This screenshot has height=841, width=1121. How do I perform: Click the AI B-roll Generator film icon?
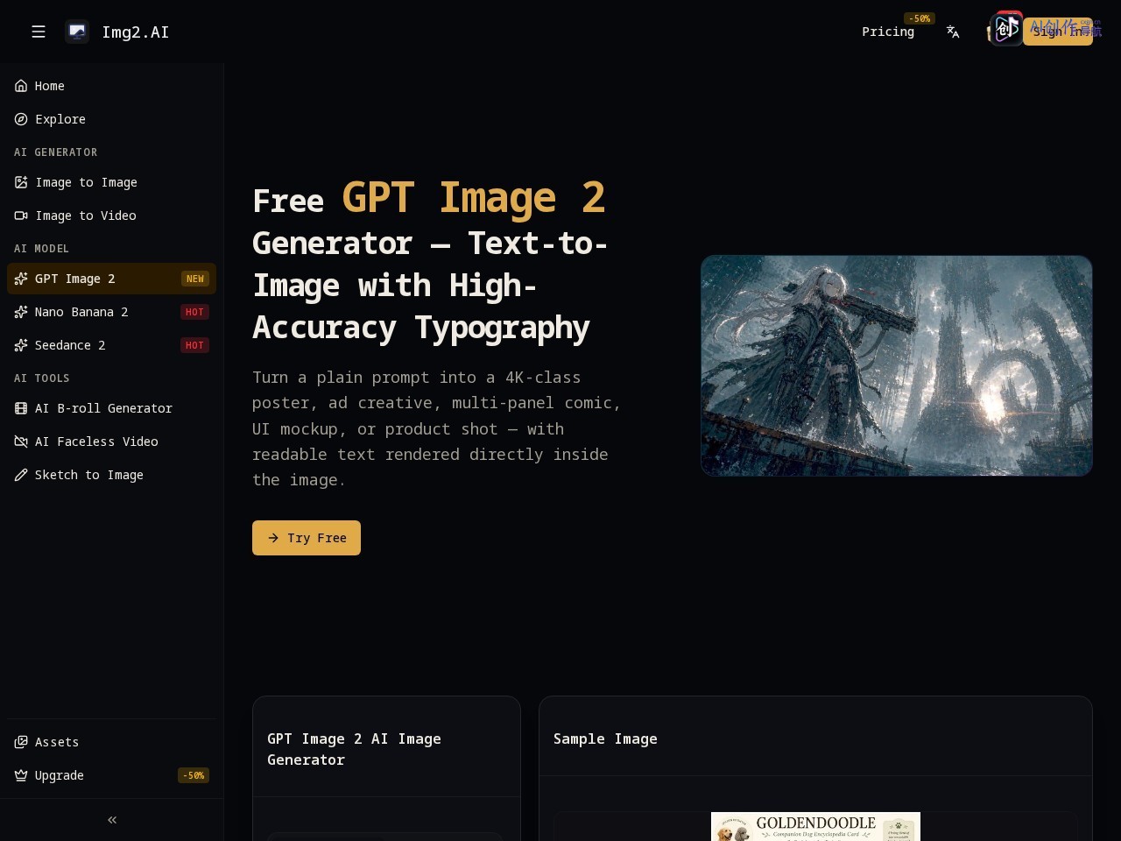(x=21, y=408)
